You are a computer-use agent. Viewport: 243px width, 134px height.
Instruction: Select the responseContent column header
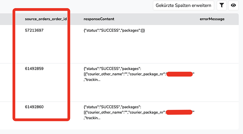99,19
